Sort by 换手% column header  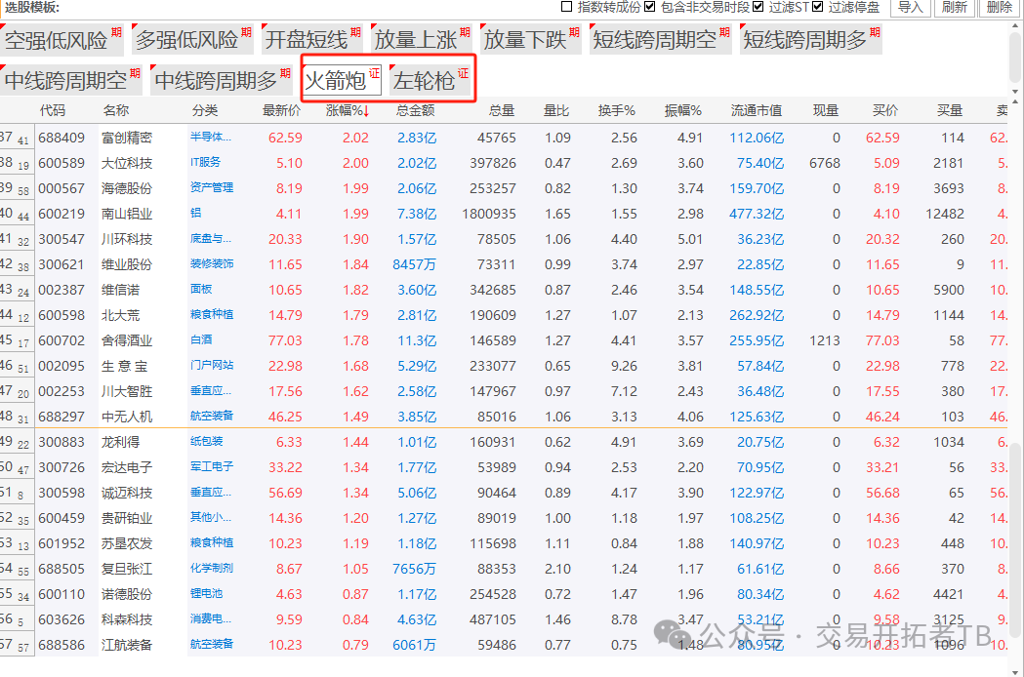[x=616, y=110]
